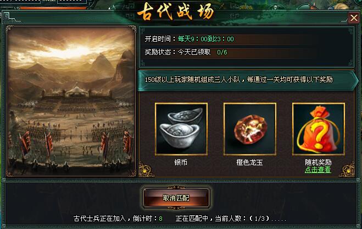Viewport: 362px width, 229px height.
Task: Click the 橙色龙玉 label text
Action: [249, 163]
